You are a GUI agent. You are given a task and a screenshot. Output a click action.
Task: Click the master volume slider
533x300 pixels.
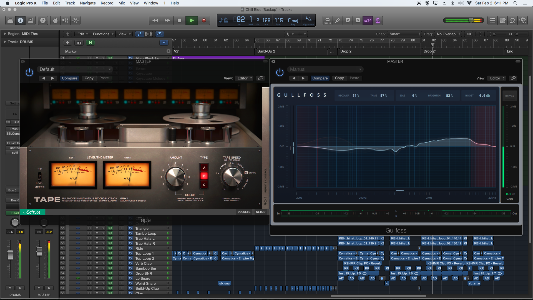click(x=471, y=20)
